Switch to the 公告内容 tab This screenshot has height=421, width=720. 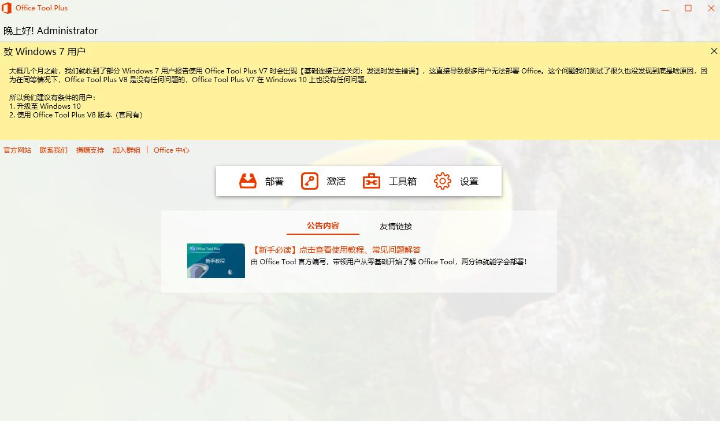[322, 226]
